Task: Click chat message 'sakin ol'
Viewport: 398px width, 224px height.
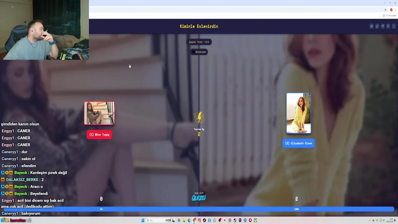Action: coord(18,159)
